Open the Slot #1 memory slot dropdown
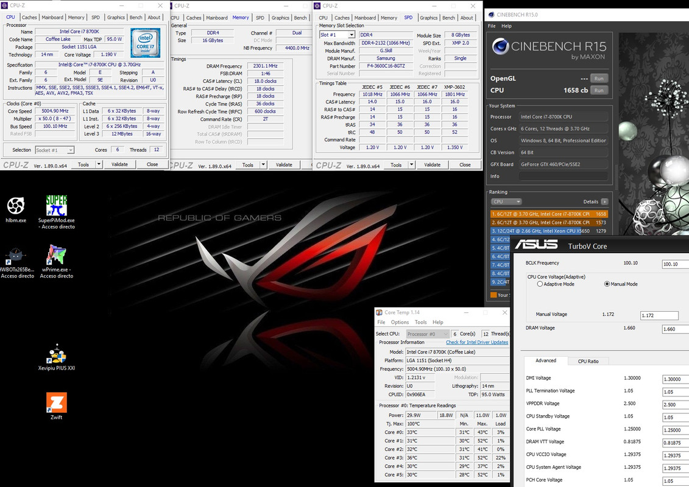The height and width of the screenshot is (487, 689). pyautogui.click(x=337, y=35)
